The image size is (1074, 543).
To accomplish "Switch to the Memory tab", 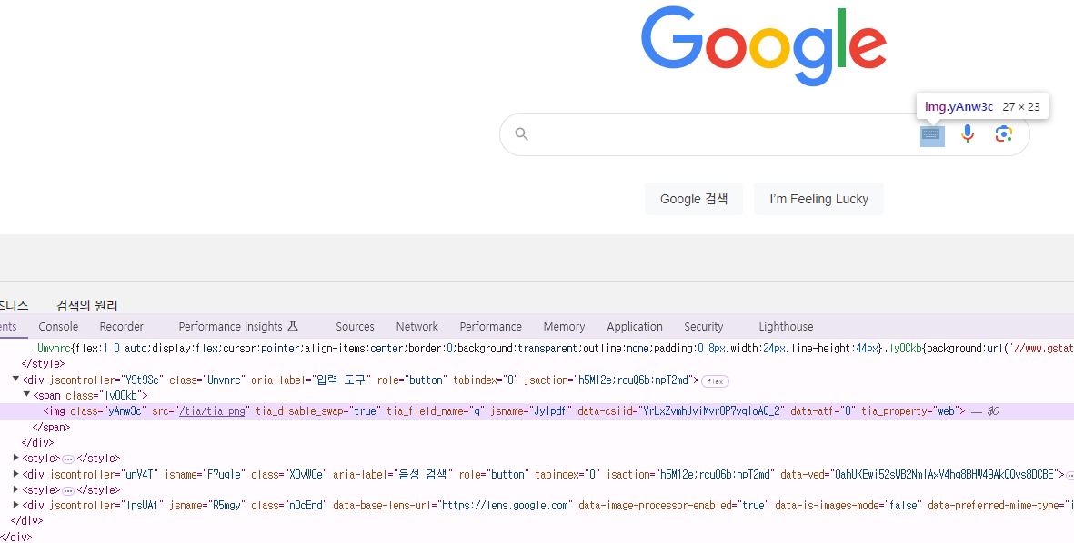I will (x=564, y=327).
